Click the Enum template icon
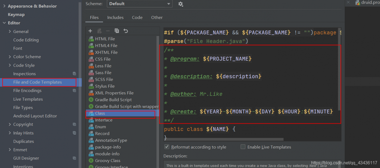The height and width of the screenshot is (168, 380). pyautogui.click(x=91, y=127)
